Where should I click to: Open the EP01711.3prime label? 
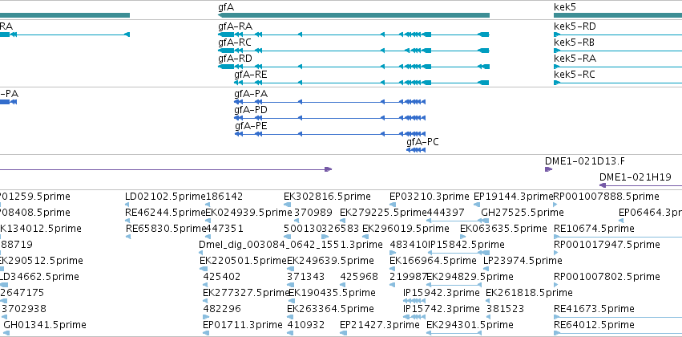click(243, 325)
